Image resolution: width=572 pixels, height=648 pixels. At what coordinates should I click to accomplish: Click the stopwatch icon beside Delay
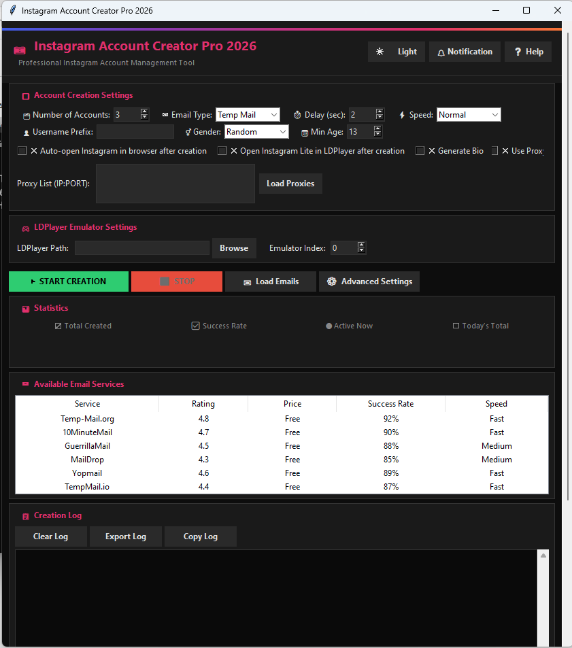(x=297, y=115)
